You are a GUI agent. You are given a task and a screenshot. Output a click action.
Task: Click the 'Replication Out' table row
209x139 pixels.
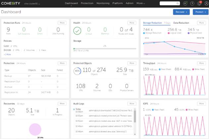(x=35, y=81)
